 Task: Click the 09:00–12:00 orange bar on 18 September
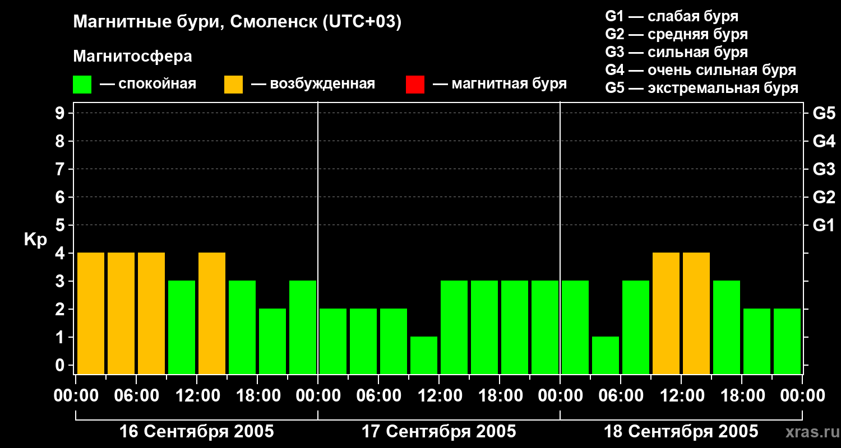tap(666, 313)
